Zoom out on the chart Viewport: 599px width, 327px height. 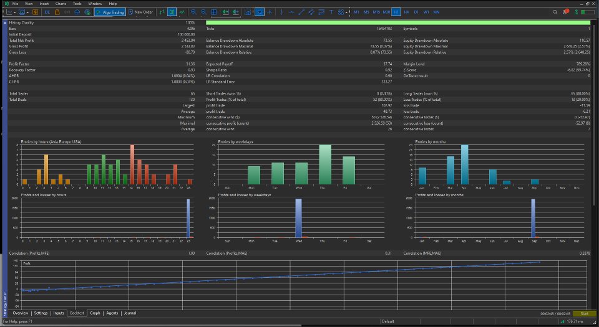tap(203, 12)
